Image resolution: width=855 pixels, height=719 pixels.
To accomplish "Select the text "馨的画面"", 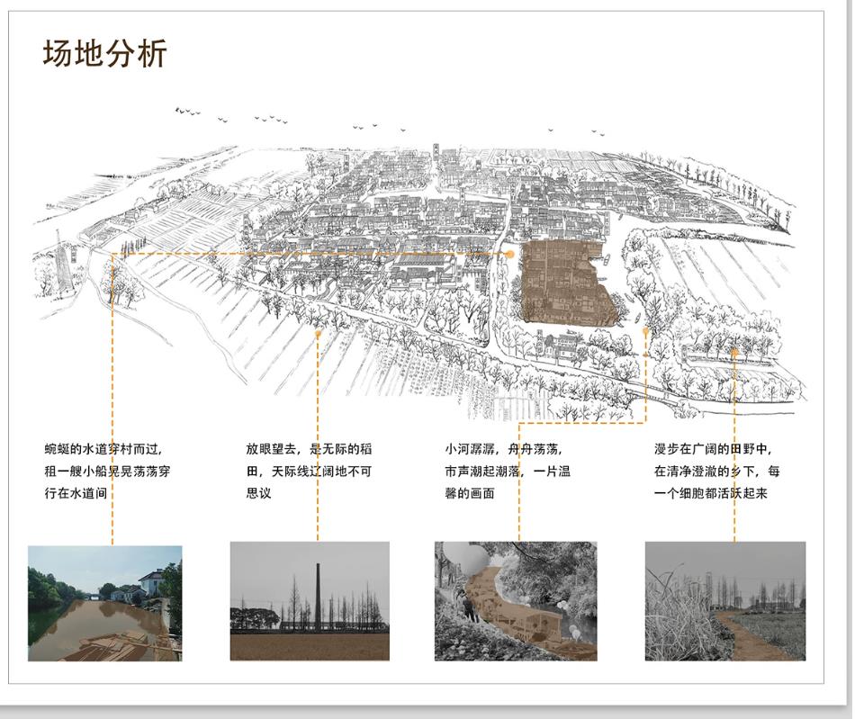I will [x=470, y=493].
